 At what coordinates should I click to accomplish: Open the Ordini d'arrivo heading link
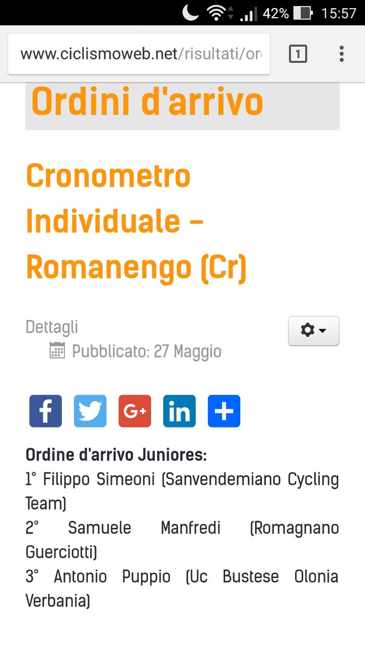147,102
